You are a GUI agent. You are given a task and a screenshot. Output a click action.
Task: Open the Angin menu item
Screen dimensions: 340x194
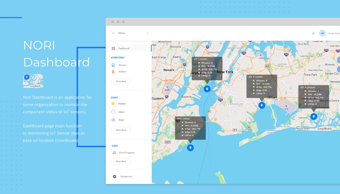tap(121, 120)
